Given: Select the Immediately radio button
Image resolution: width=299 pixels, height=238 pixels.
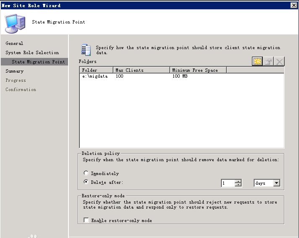Looking at the screenshot, I should [86, 173].
